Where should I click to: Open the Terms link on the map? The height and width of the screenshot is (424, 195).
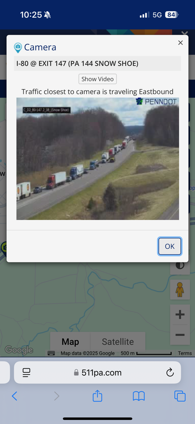[185, 353]
